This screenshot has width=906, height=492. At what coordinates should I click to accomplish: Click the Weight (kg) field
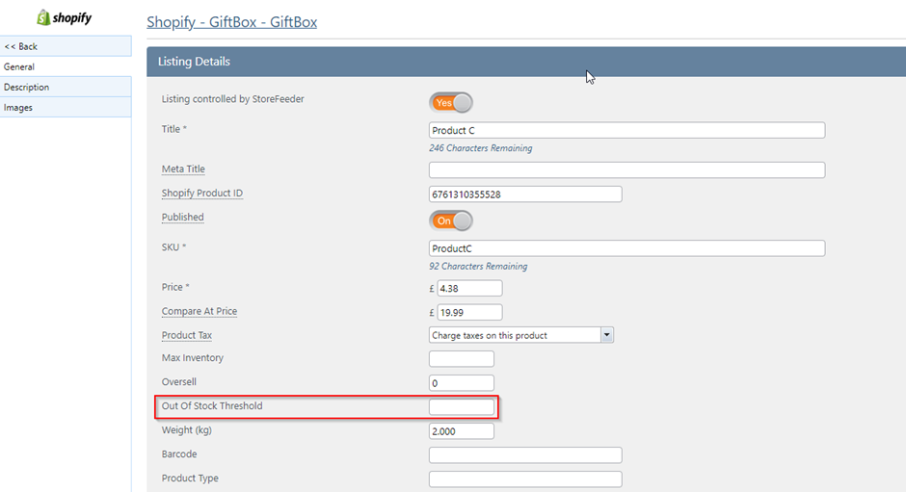[461, 430]
